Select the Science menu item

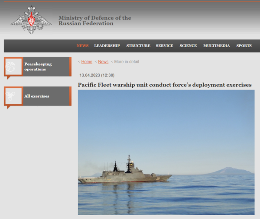click(188, 46)
